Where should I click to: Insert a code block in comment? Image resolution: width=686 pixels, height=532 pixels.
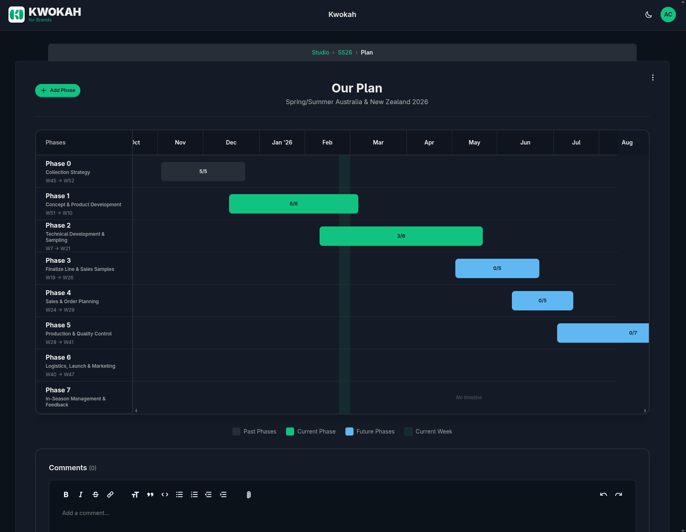[x=165, y=494]
